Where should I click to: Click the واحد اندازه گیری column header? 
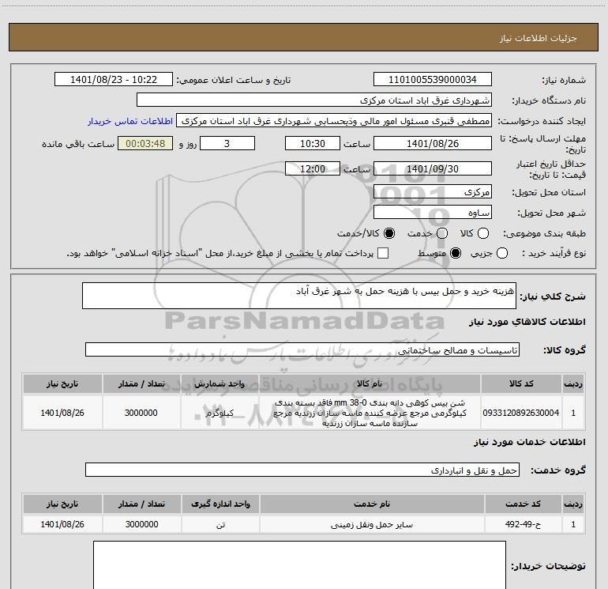click(220, 504)
